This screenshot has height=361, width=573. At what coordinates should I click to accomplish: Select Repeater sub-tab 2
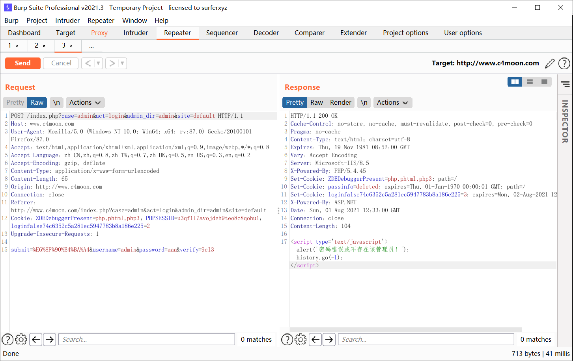point(37,46)
